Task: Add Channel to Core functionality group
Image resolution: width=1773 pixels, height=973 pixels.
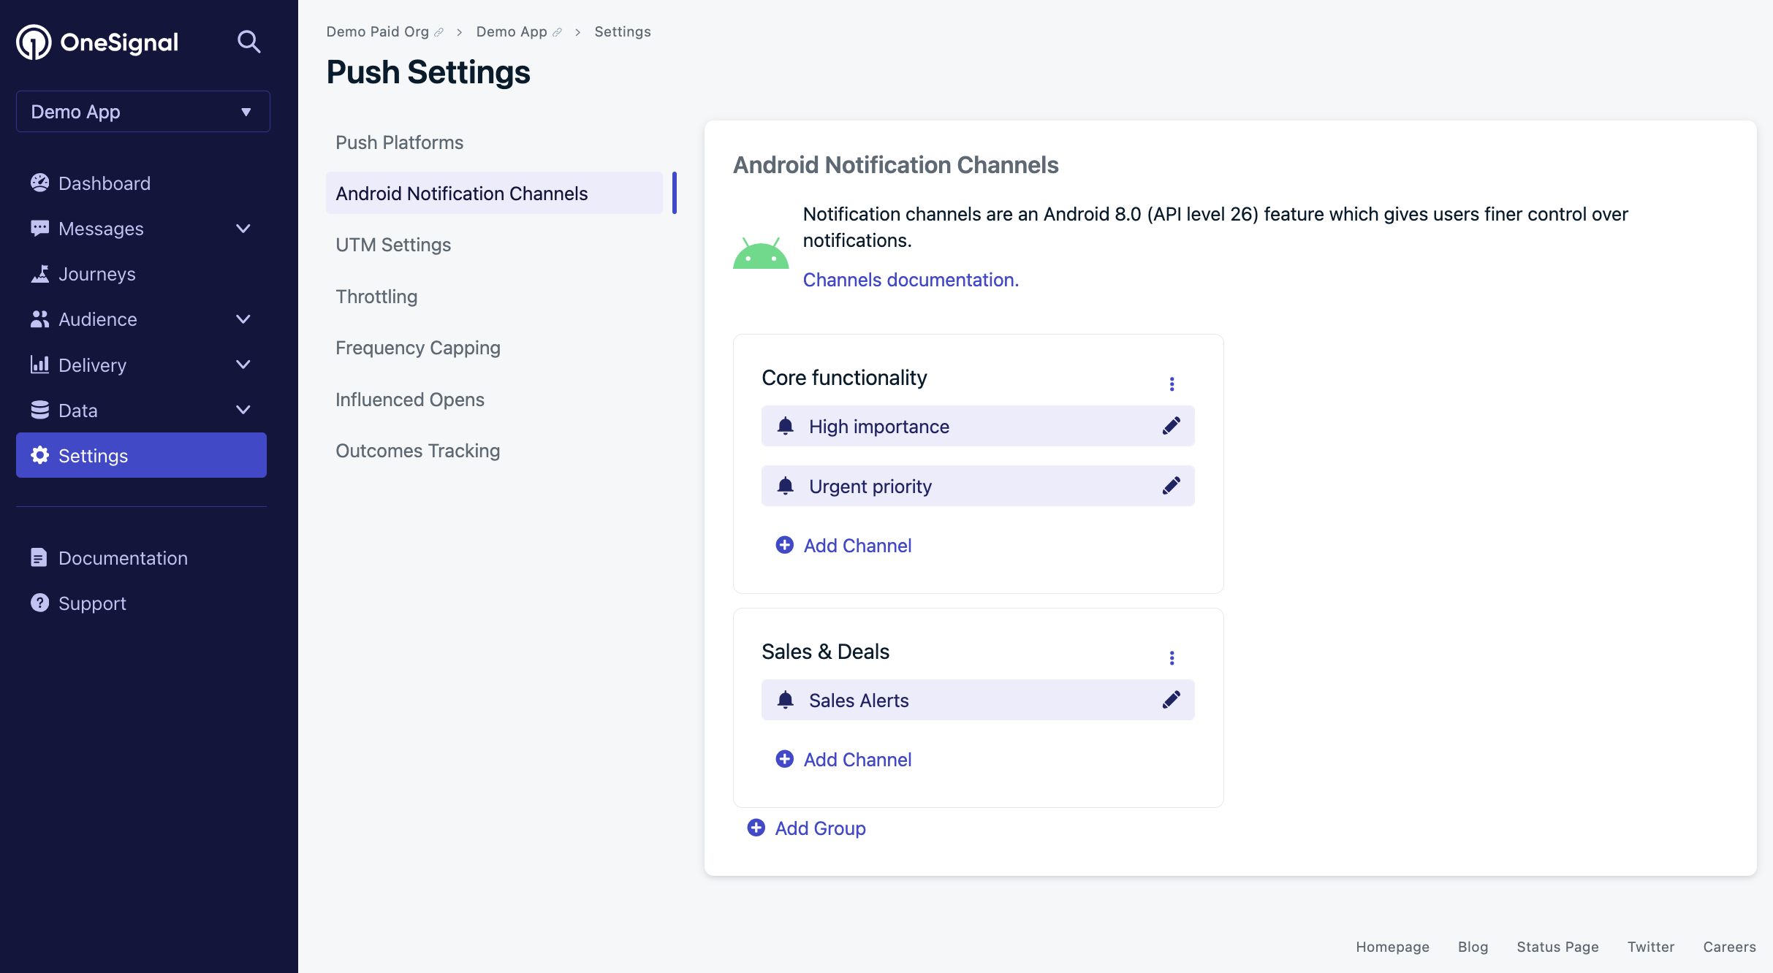Action: coord(843,545)
